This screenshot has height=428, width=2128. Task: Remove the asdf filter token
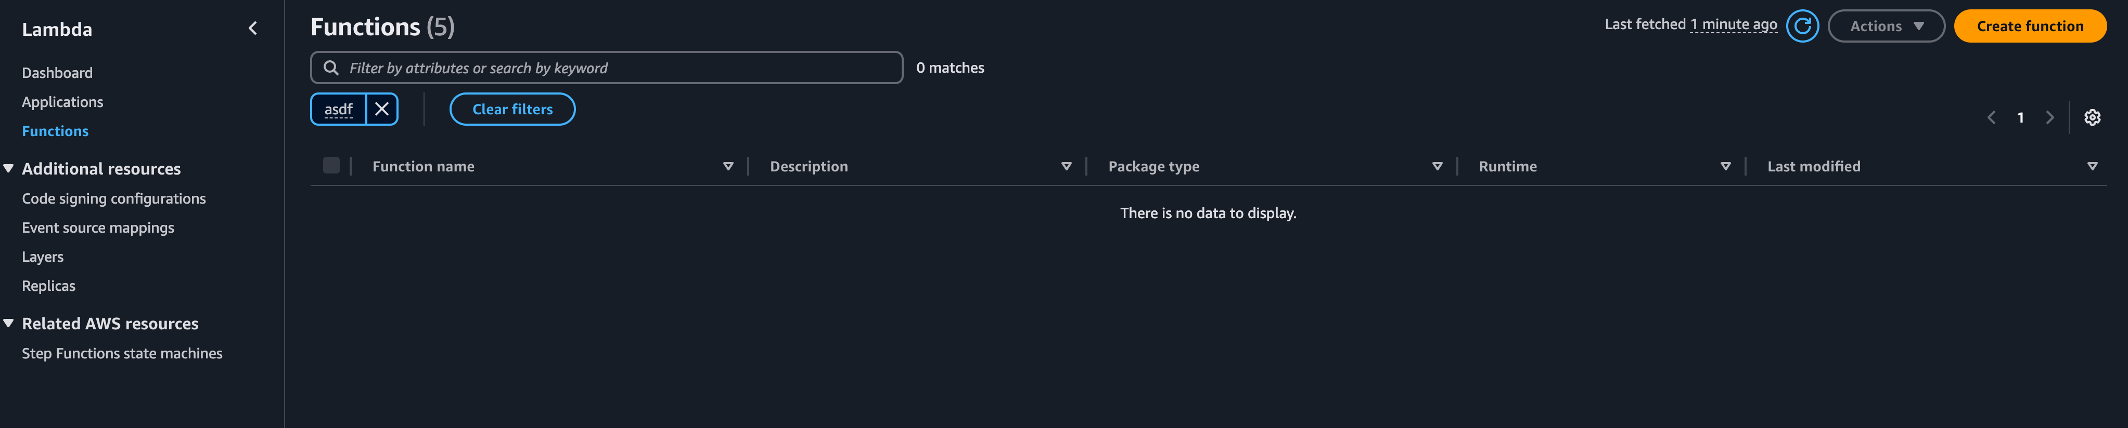(382, 110)
